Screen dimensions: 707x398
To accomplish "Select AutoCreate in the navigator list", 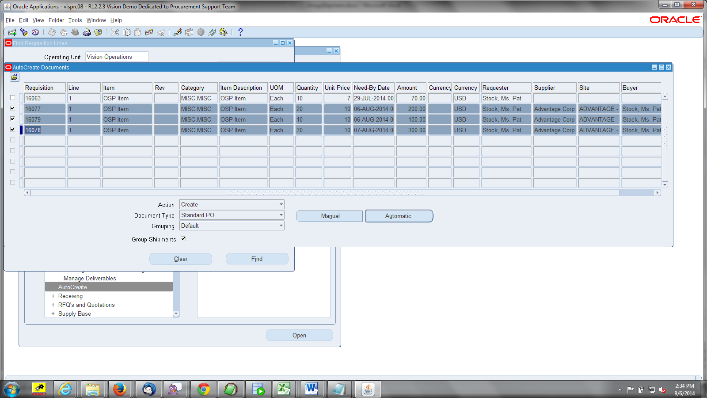I will (109, 287).
